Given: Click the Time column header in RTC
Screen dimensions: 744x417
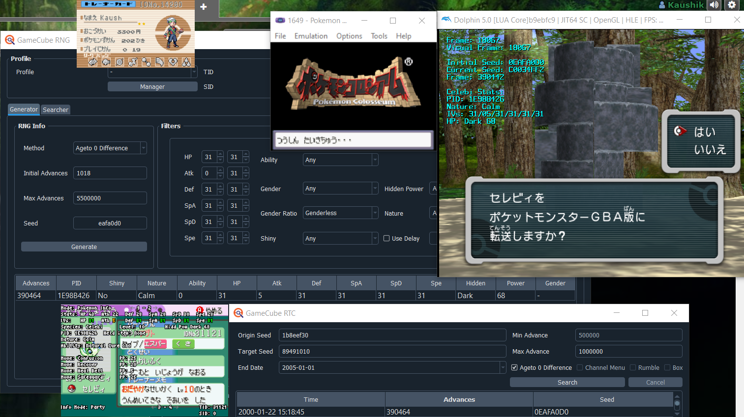Looking at the screenshot, I should pos(311,399).
